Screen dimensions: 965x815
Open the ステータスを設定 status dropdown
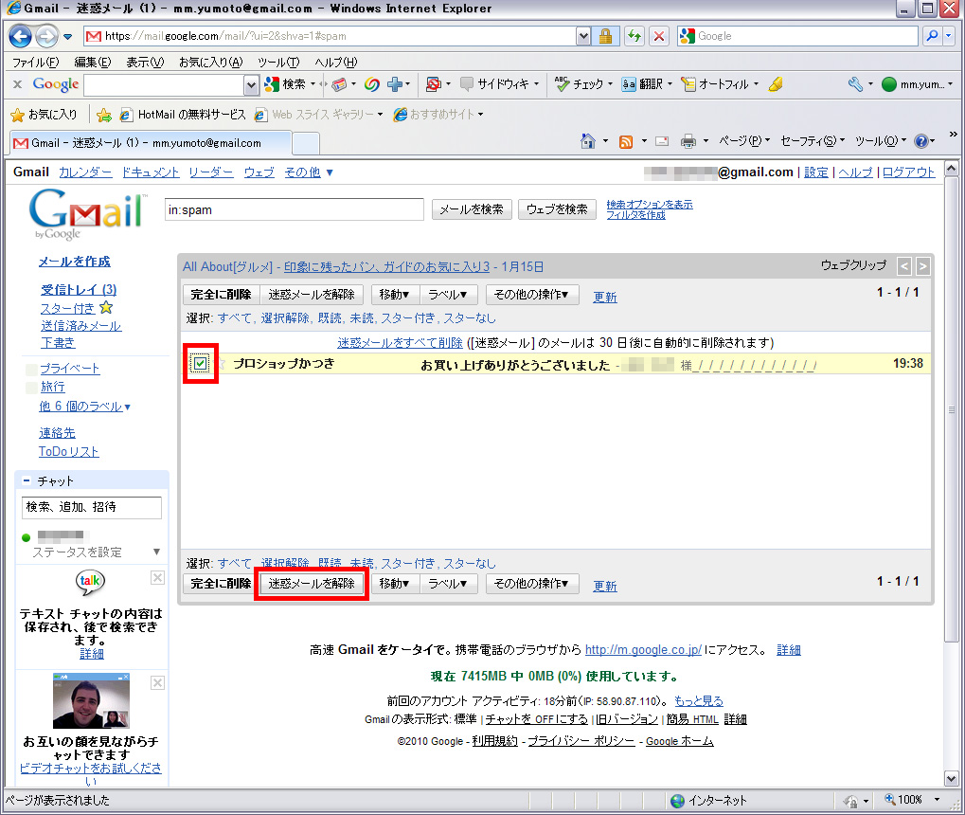pos(156,552)
